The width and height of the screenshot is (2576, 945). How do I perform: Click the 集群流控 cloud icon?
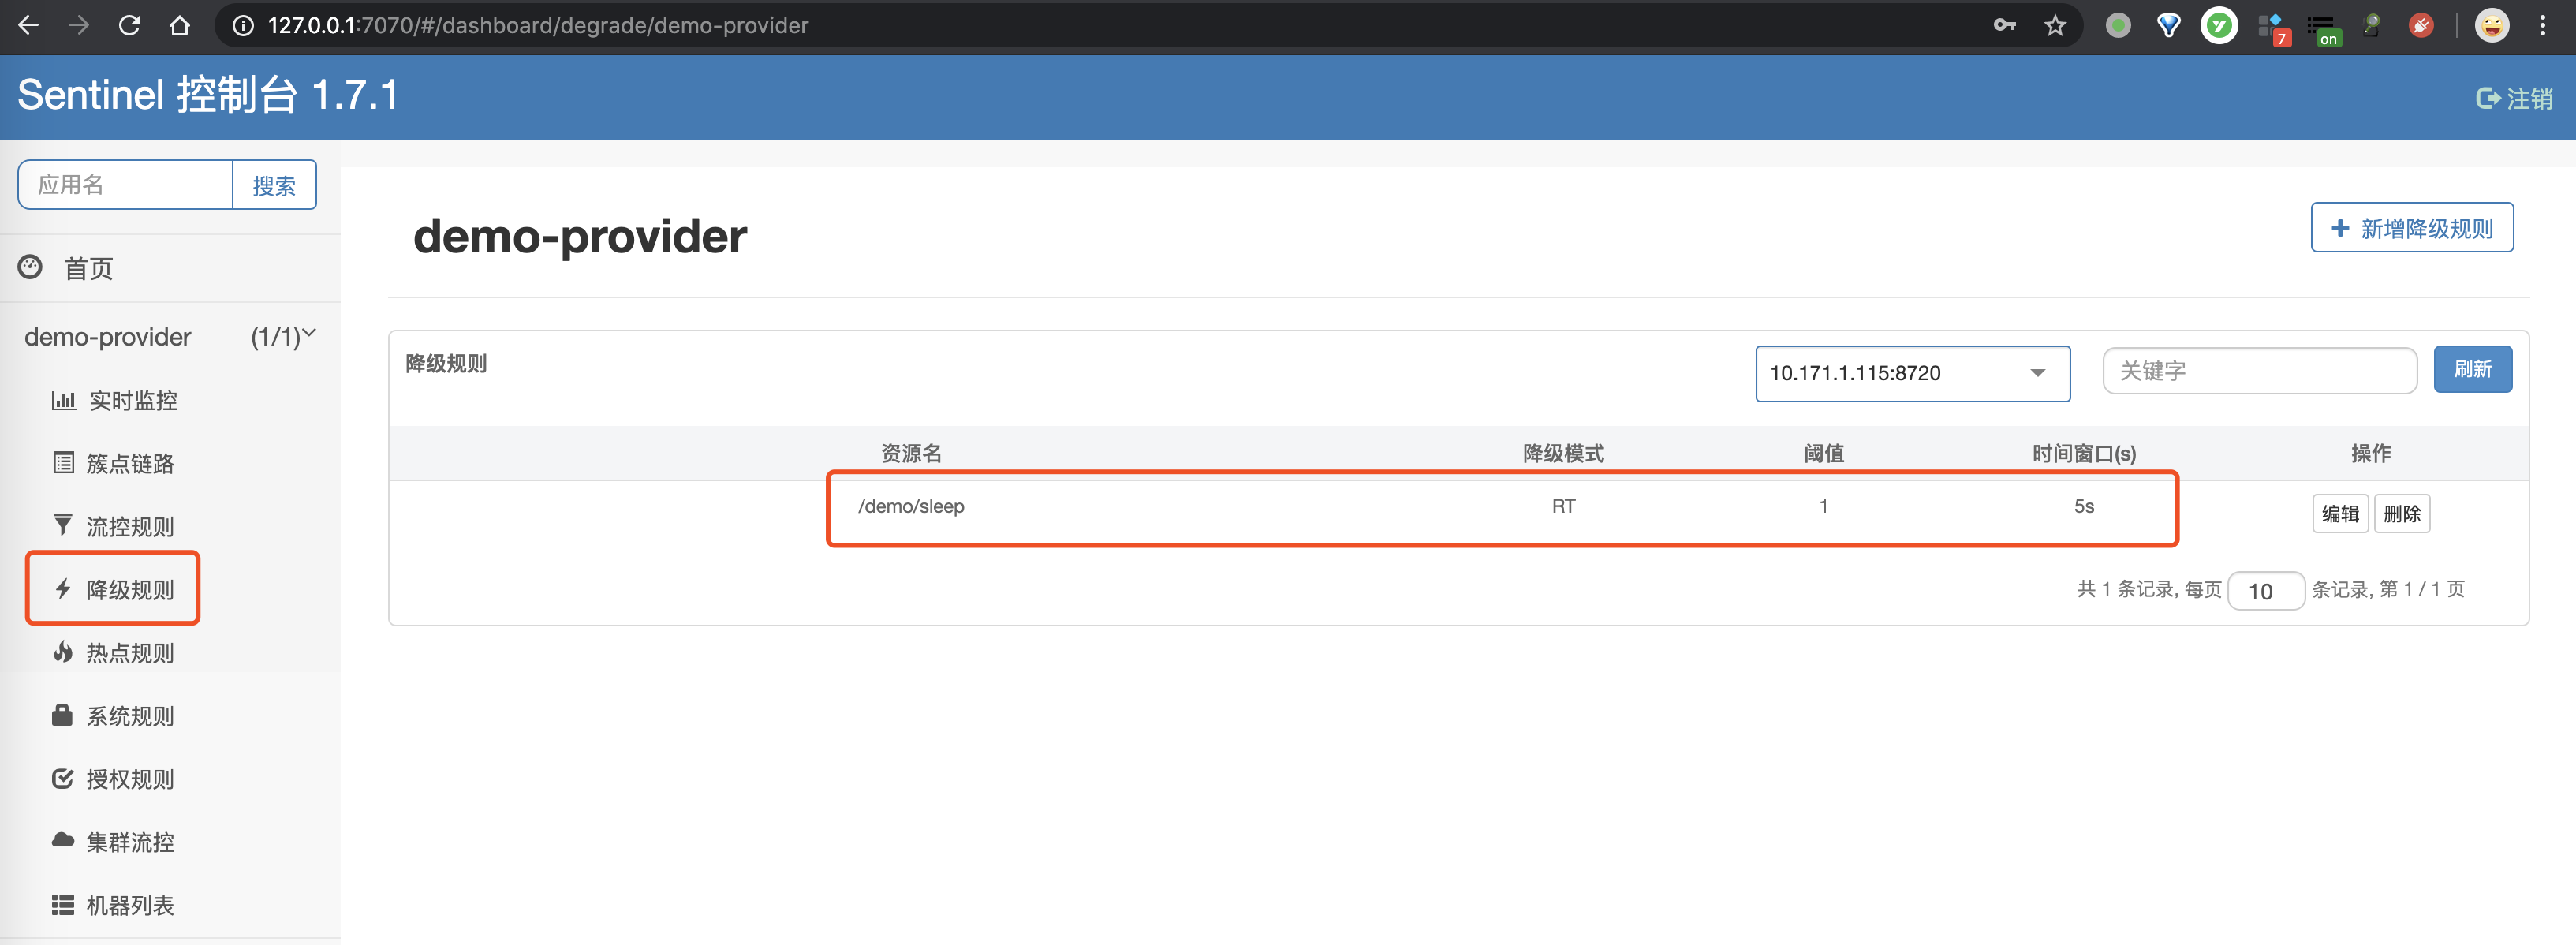coord(62,841)
